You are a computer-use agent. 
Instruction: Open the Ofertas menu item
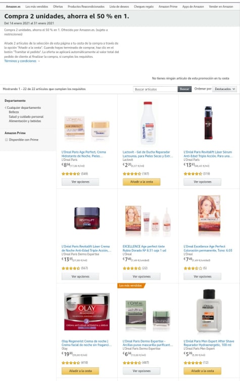(x=58, y=7)
